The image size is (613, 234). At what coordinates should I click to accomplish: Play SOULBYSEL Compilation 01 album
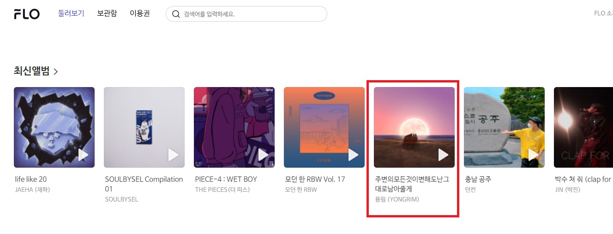[x=173, y=155]
